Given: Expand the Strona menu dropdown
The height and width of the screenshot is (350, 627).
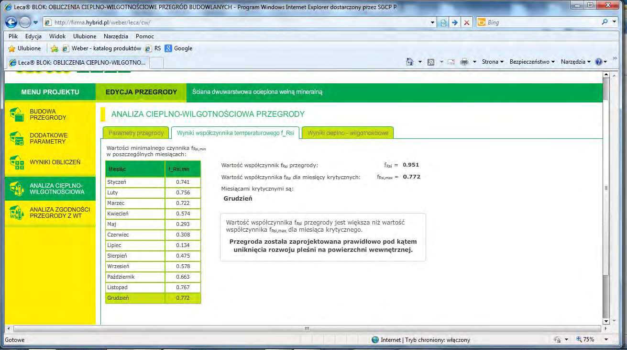Looking at the screenshot, I should [x=493, y=62].
